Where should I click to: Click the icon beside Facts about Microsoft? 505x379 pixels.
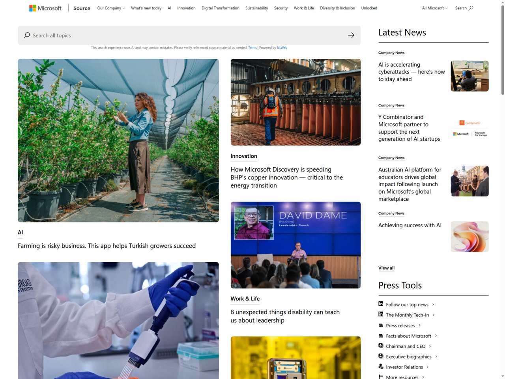point(381,336)
